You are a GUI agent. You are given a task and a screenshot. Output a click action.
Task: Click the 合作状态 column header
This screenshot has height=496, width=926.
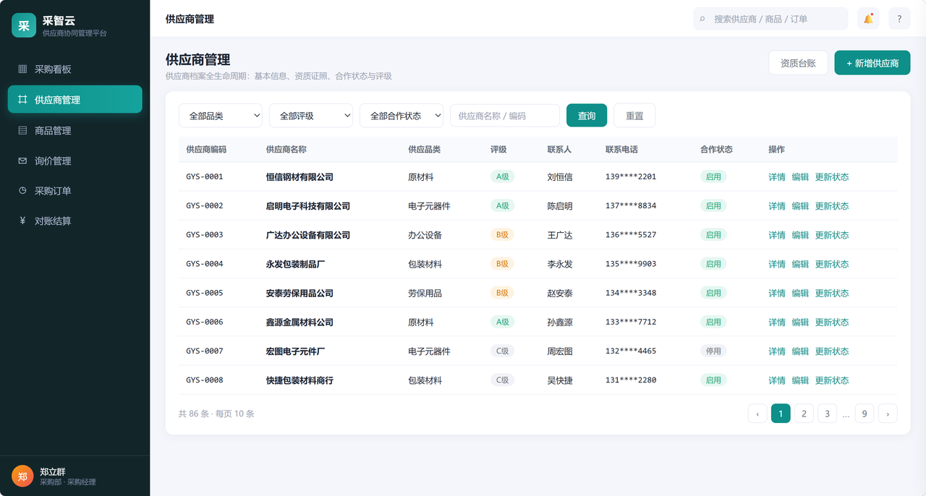(716, 150)
